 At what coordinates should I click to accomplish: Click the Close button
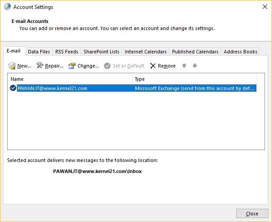point(252,214)
